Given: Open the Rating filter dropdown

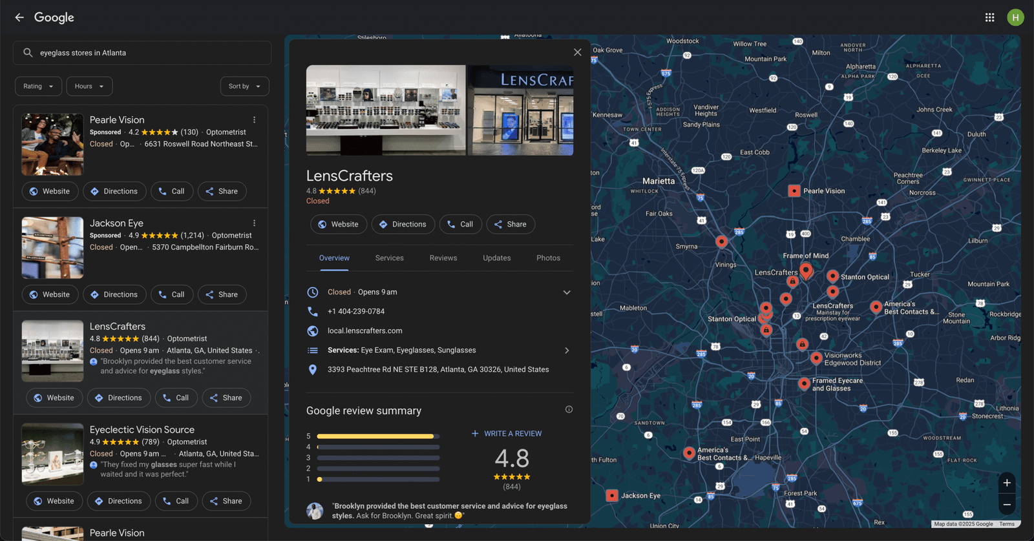Looking at the screenshot, I should tap(39, 86).
